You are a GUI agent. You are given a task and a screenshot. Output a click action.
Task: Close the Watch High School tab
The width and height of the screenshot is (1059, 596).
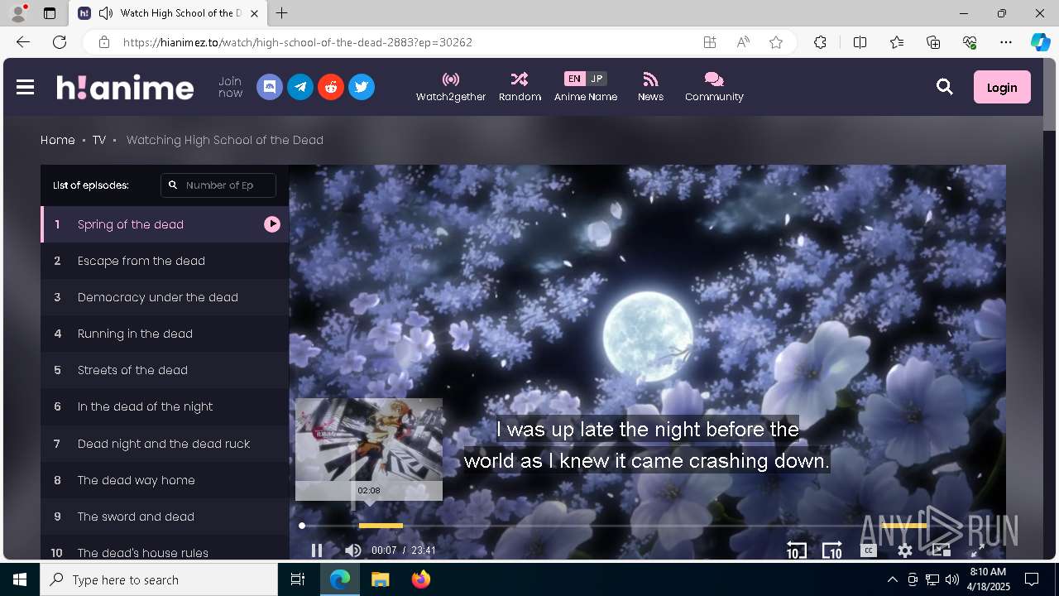[255, 13]
